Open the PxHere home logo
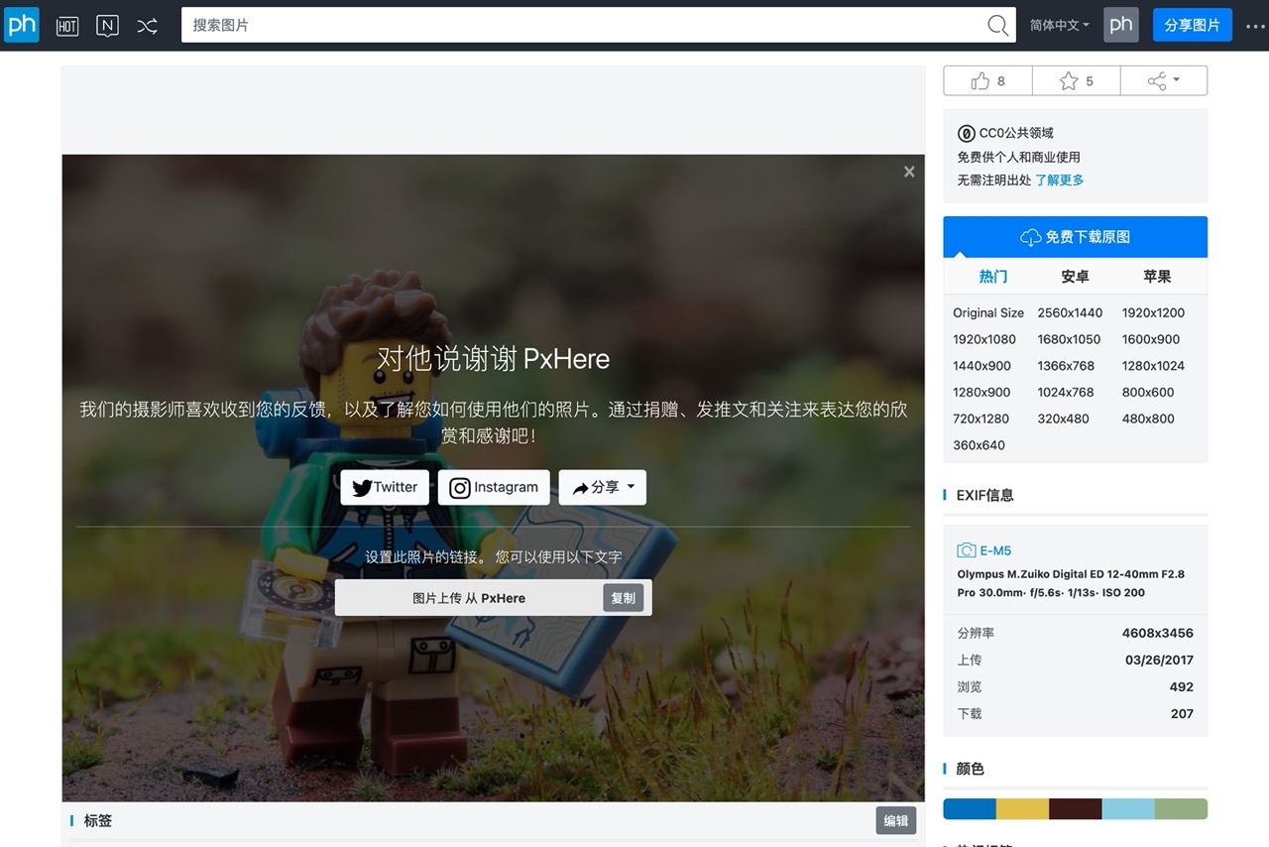 point(21,25)
